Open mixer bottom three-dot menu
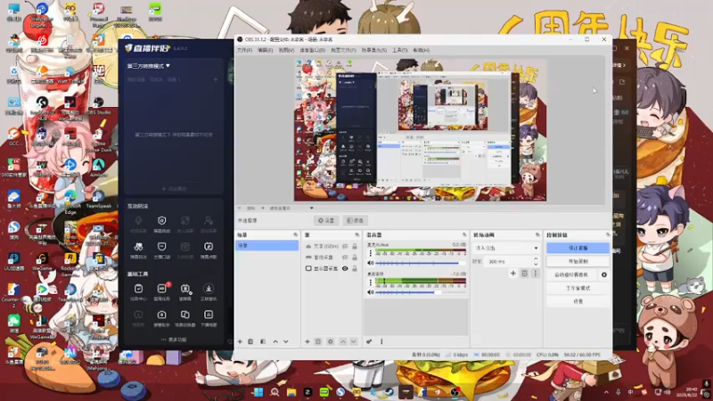This screenshot has height=401, width=713. 381,341
